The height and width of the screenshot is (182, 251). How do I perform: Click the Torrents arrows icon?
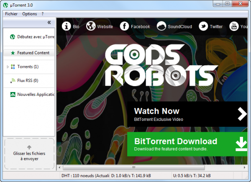pos(13,67)
